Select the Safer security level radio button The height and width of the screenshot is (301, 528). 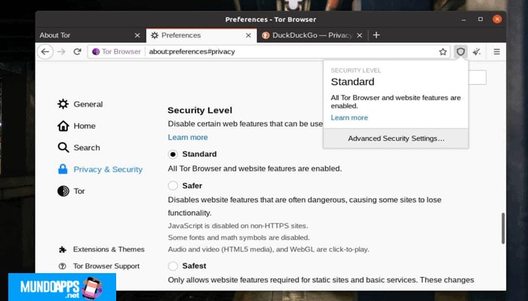[x=173, y=185]
